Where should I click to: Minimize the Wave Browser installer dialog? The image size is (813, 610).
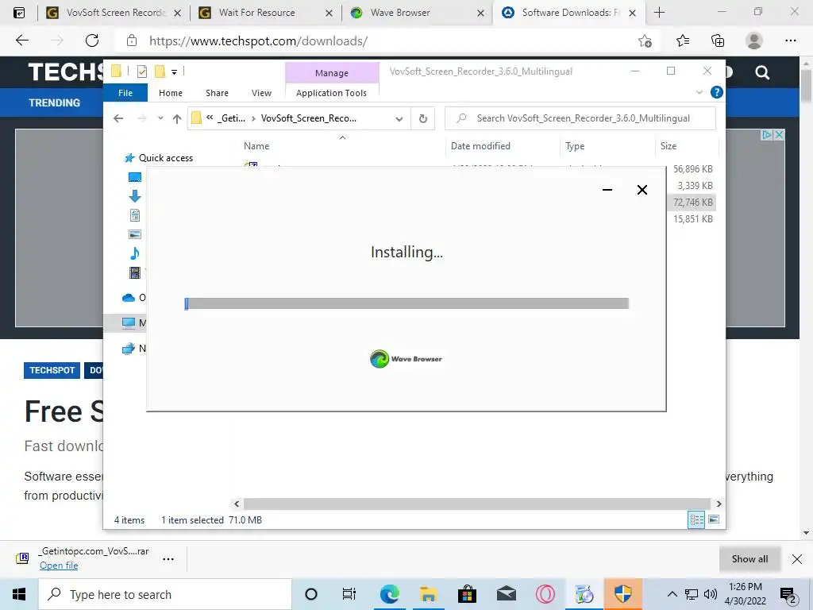(607, 190)
